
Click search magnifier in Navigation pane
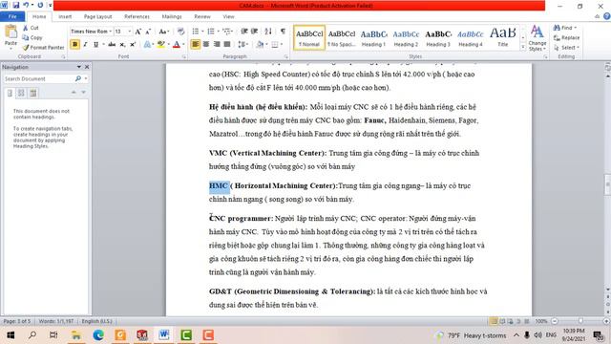coord(78,78)
